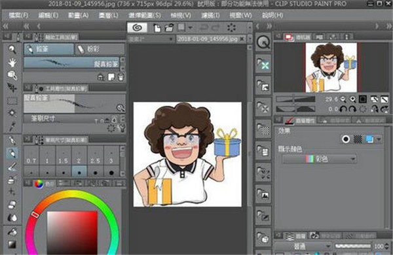Choose brush size preset 0.7
The width and height of the screenshot is (393, 255).
(x=31, y=156)
